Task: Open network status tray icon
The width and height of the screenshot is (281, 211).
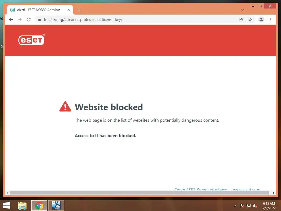Action: pos(249,206)
